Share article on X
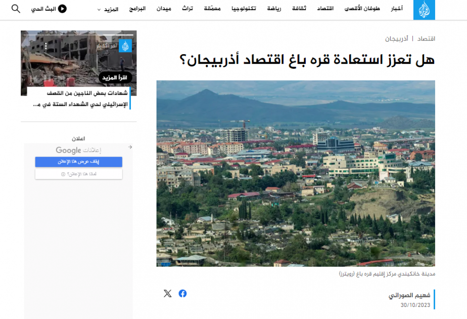Viewport: 467px width, 319px height. (168, 293)
